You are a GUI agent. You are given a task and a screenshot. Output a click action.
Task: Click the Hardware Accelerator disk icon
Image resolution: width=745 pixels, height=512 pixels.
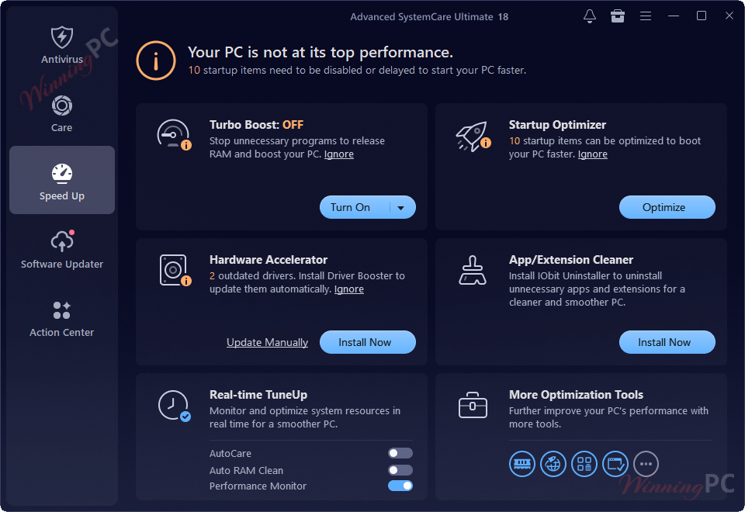[175, 270]
